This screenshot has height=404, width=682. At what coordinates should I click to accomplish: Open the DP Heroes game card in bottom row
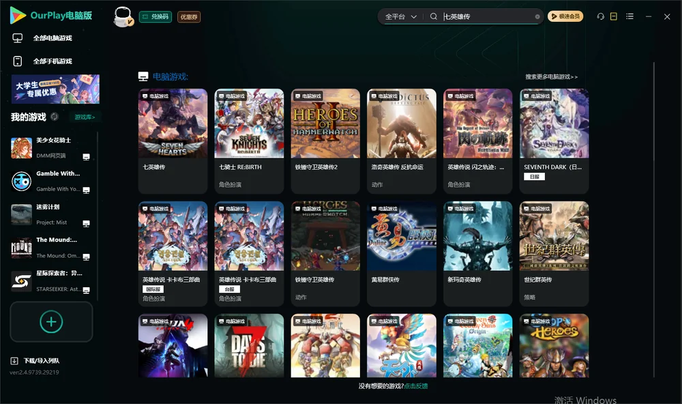pyautogui.click(x=554, y=345)
